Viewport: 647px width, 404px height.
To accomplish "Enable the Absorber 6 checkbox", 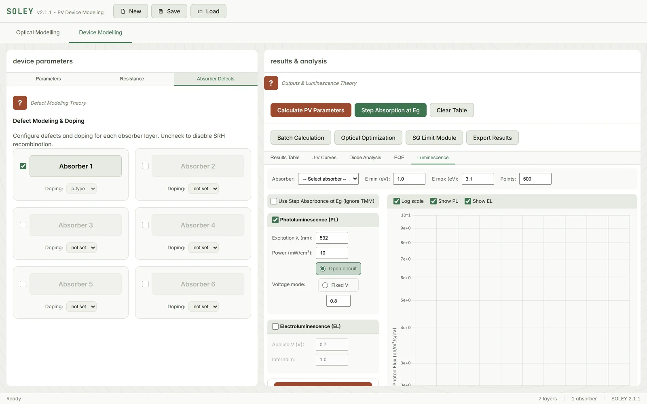I will coord(145,284).
